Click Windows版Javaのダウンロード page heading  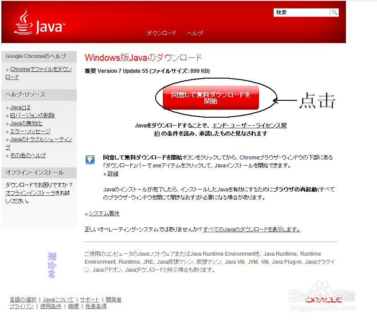click(143, 58)
